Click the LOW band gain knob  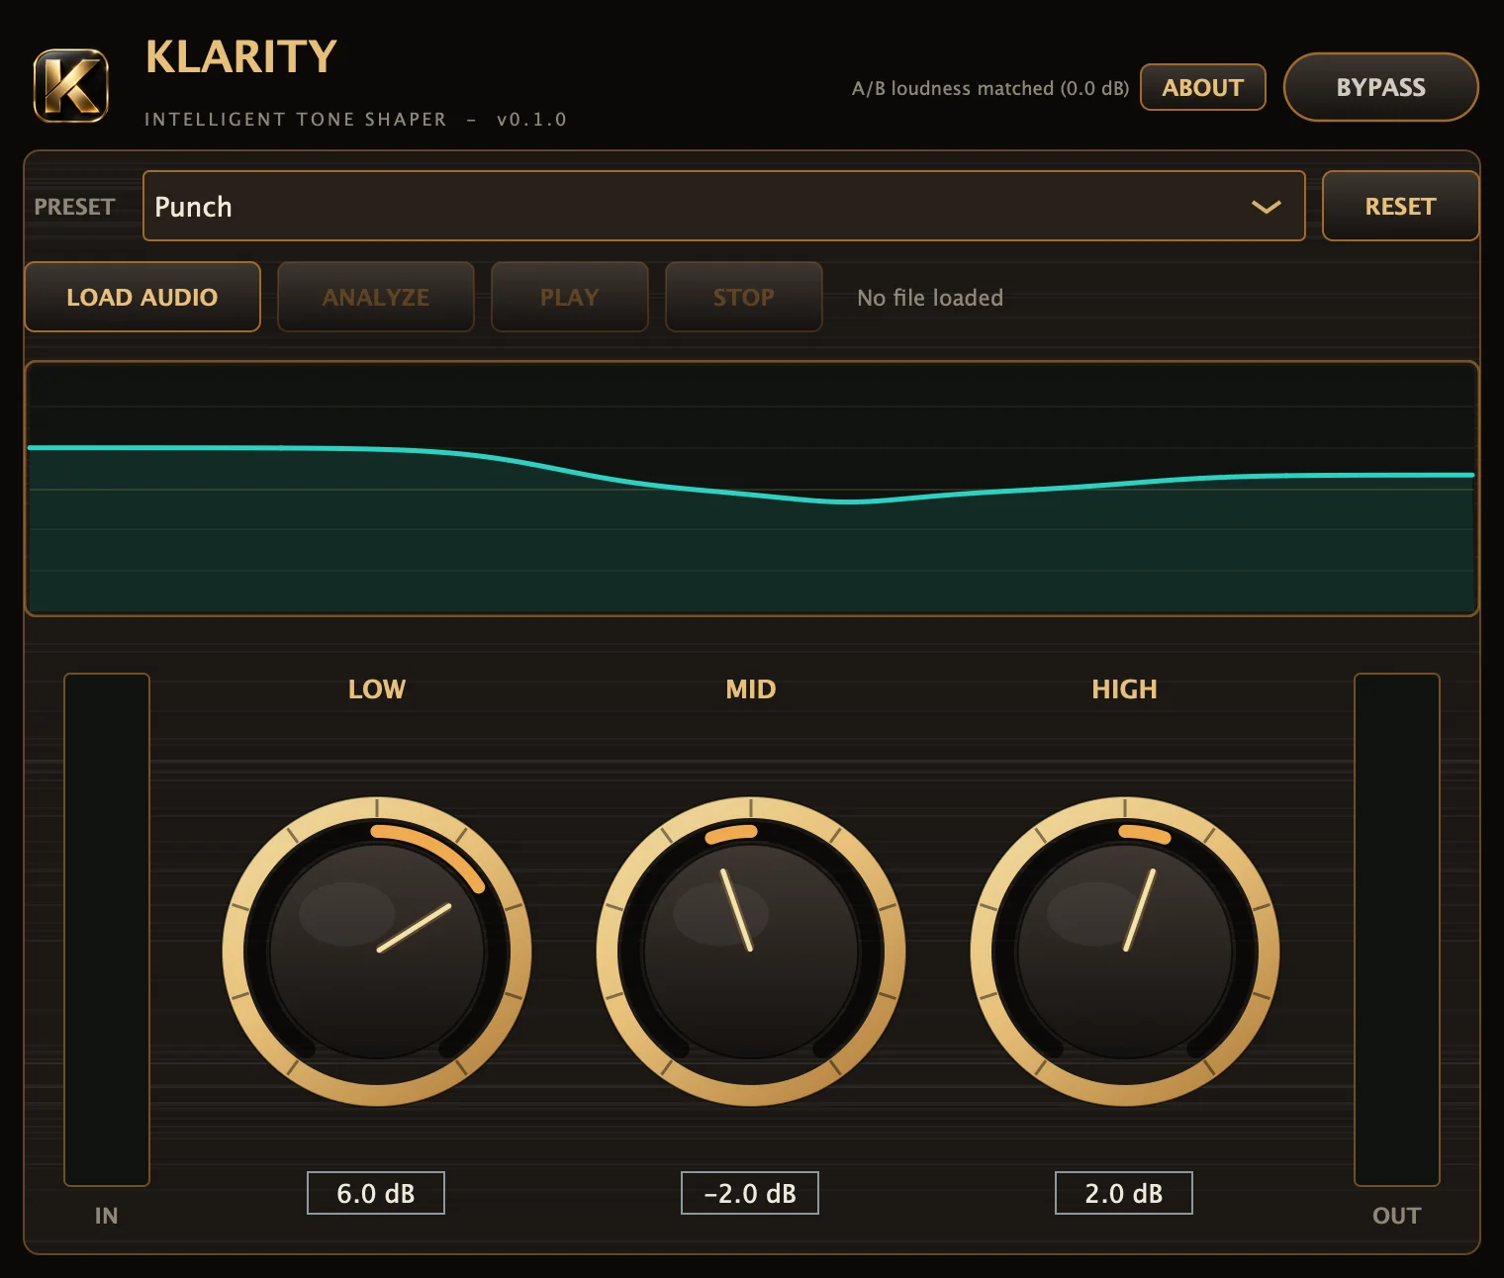pyautogui.click(x=377, y=951)
